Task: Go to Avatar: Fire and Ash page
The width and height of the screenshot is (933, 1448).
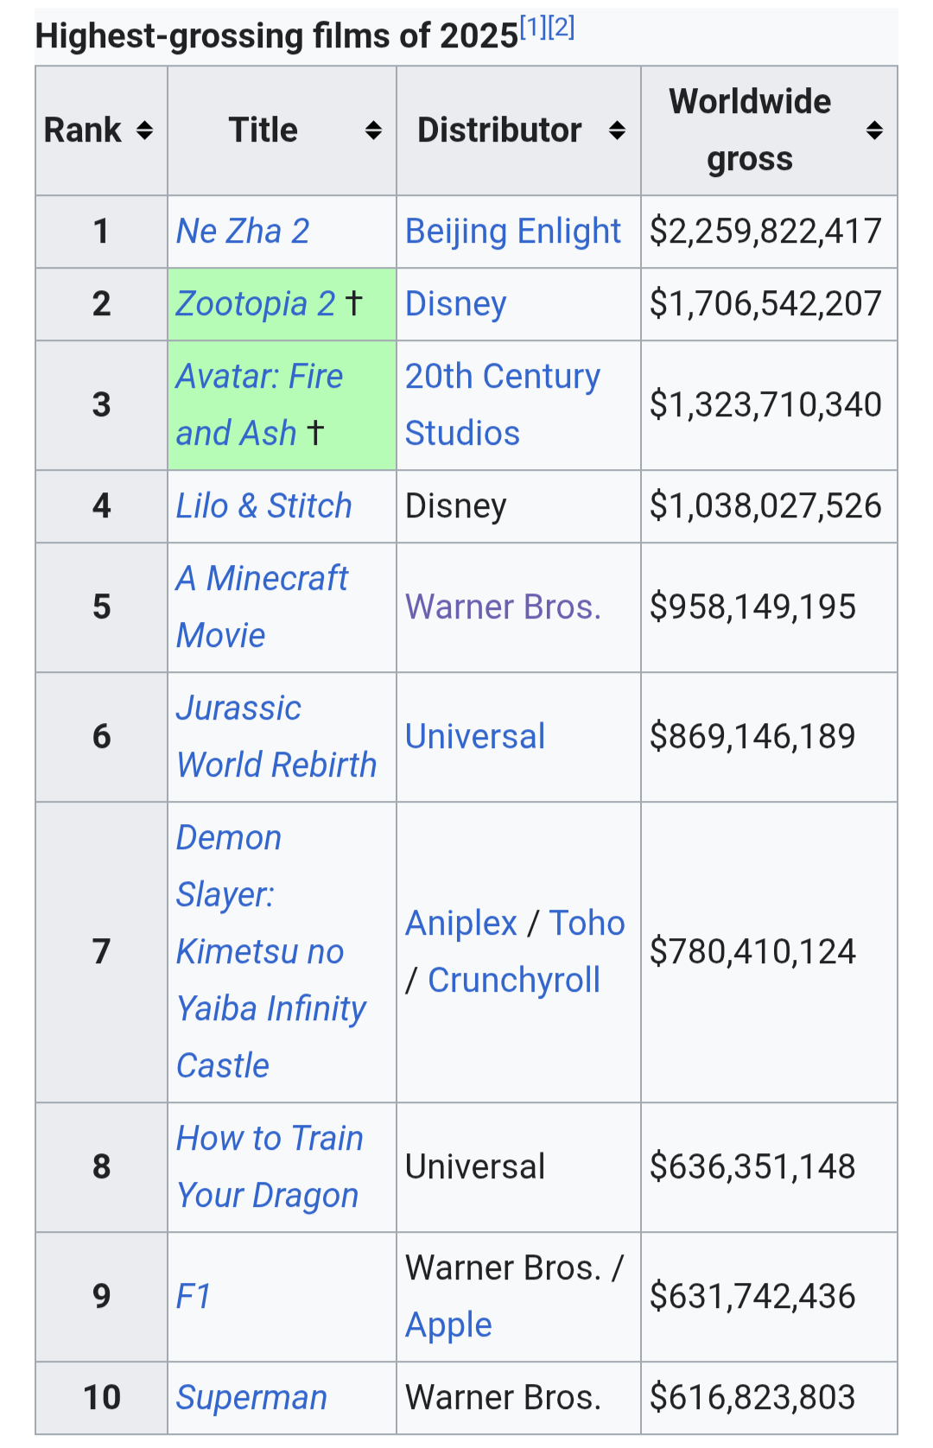Action: pyautogui.click(x=258, y=377)
